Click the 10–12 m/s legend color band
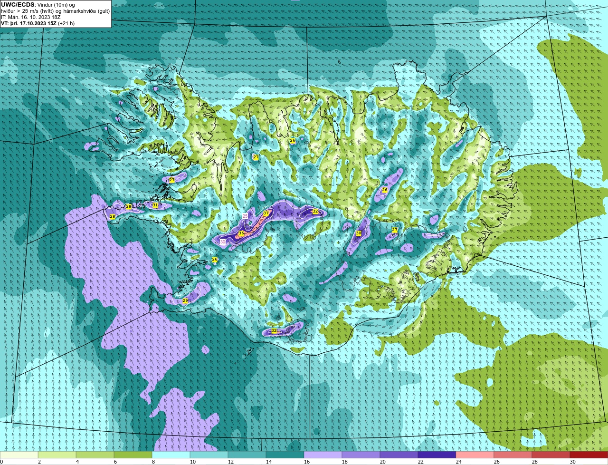 coord(209,455)
